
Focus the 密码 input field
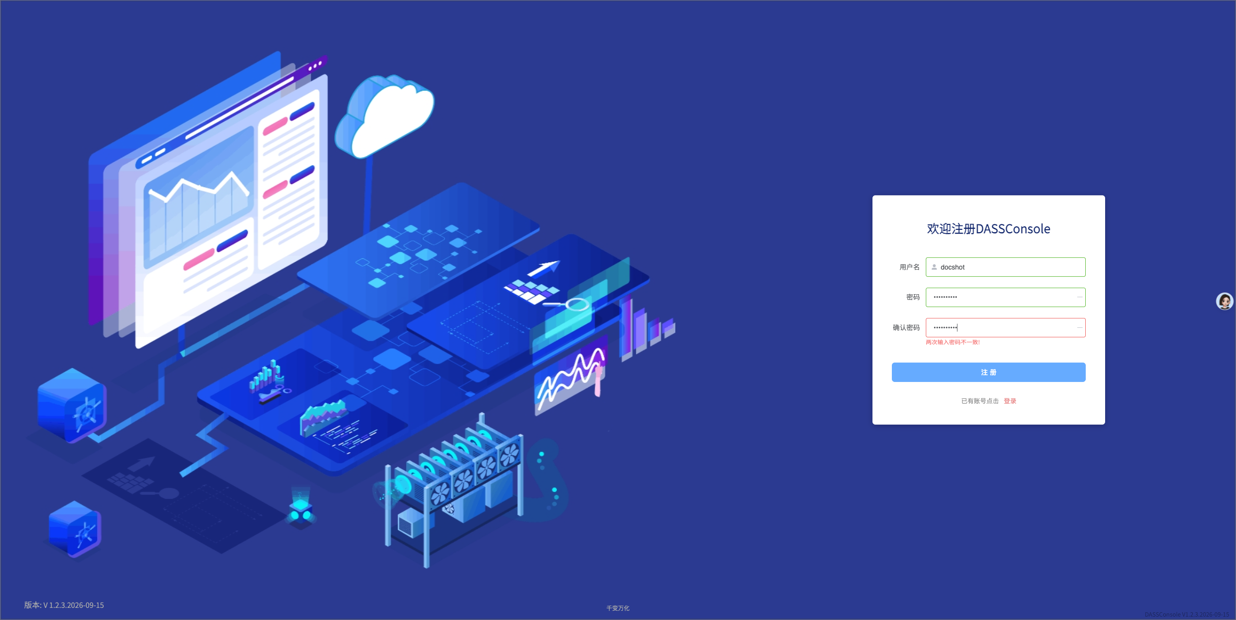pos(1005,297)
